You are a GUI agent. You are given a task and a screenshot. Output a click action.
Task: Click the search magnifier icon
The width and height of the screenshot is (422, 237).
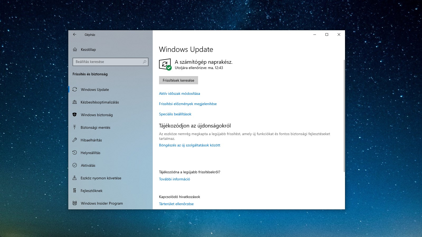click(145, 62)
